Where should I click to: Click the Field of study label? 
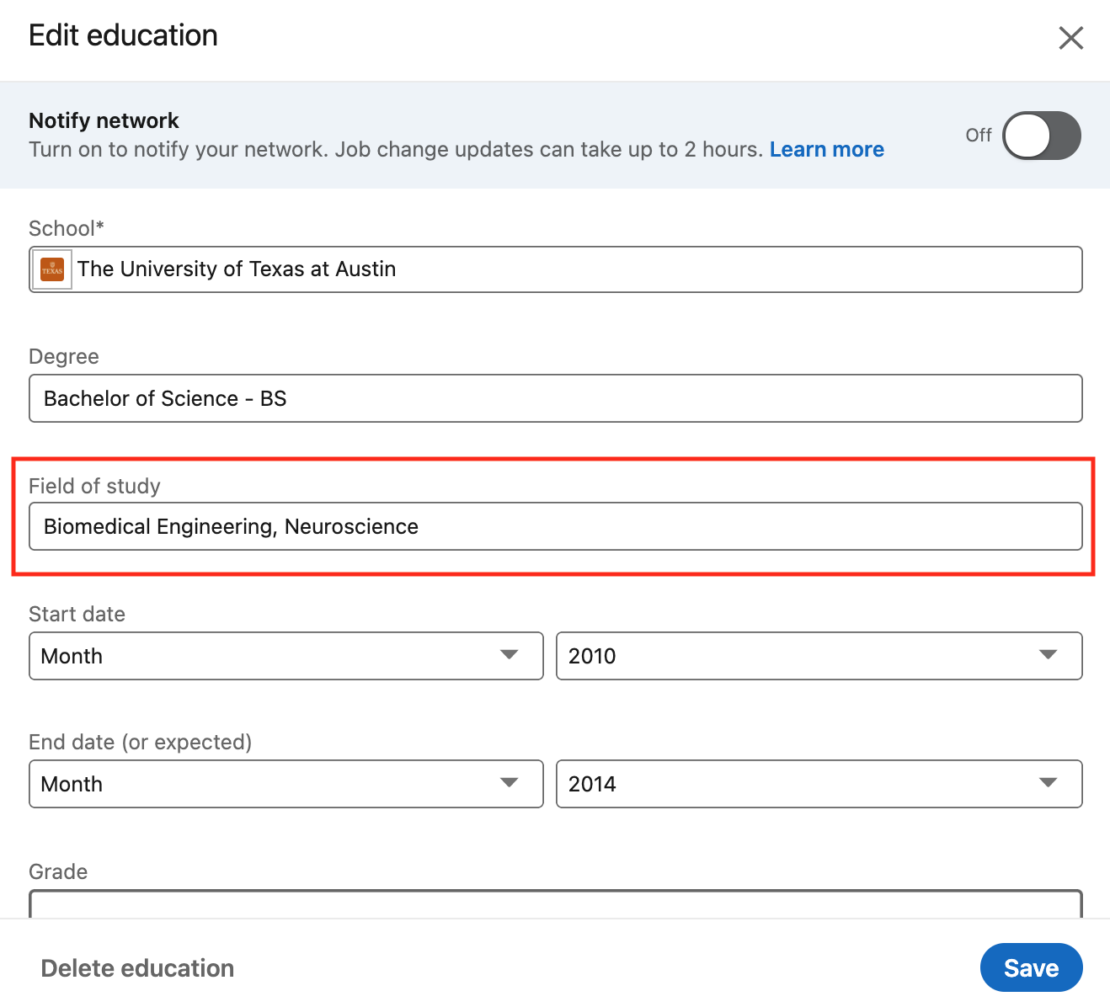(94, 486)
